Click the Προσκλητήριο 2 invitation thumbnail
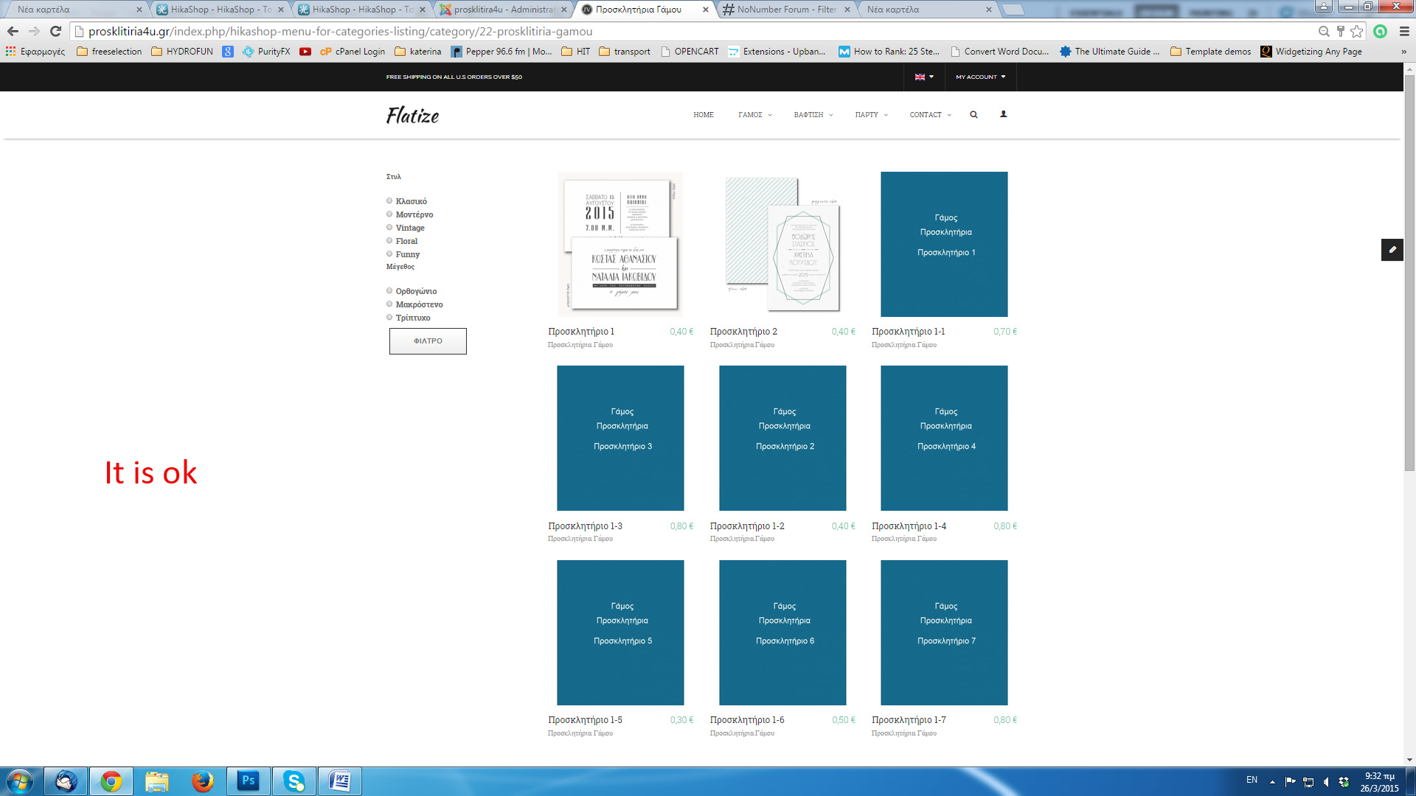The width and height of the screenshot is (1416, 796). pos(782,245)
